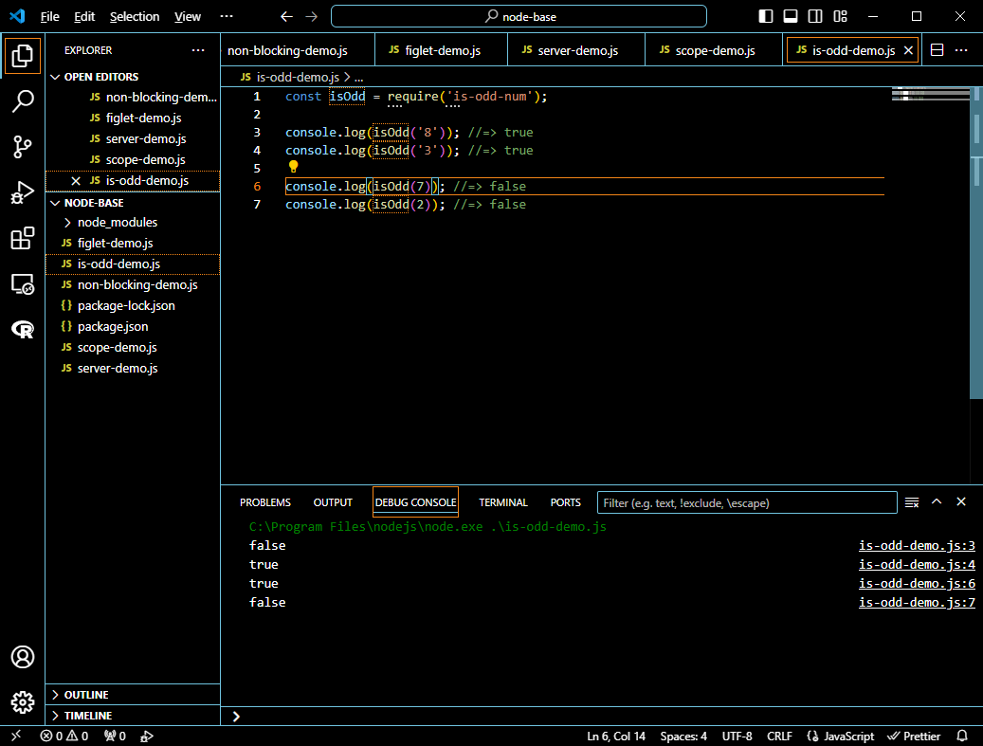Toggle Panel layout button

point(791,16)
